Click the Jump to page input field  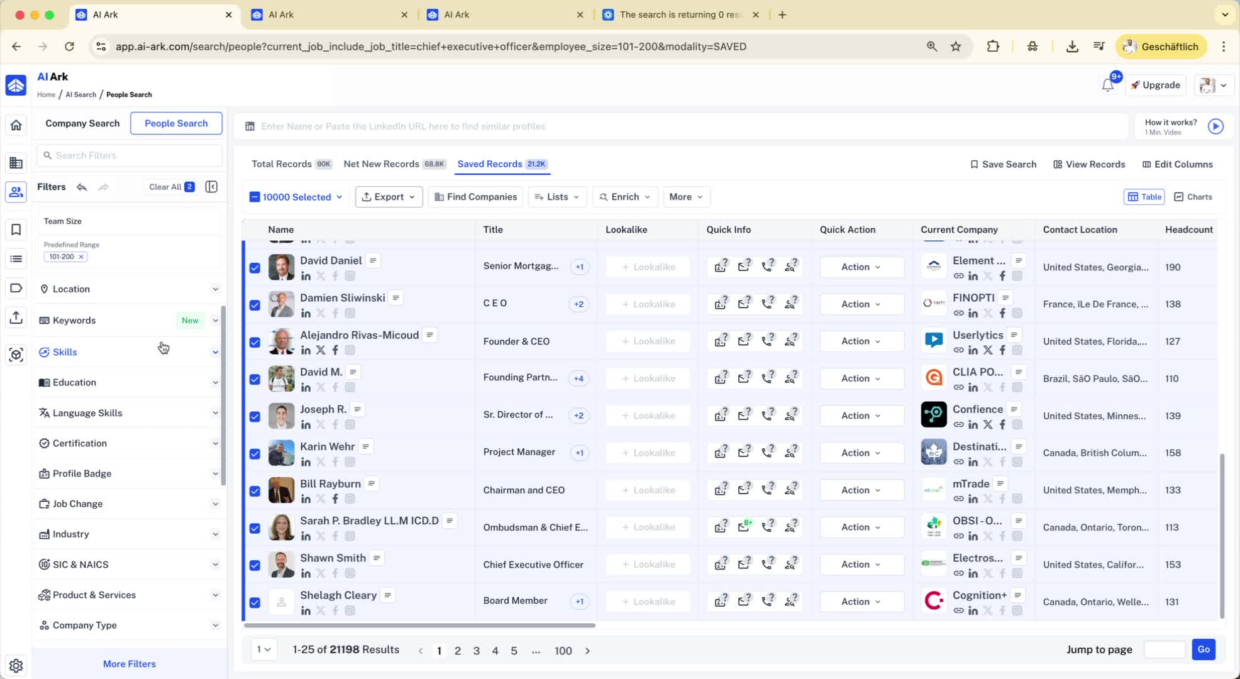pos(1164,649)
